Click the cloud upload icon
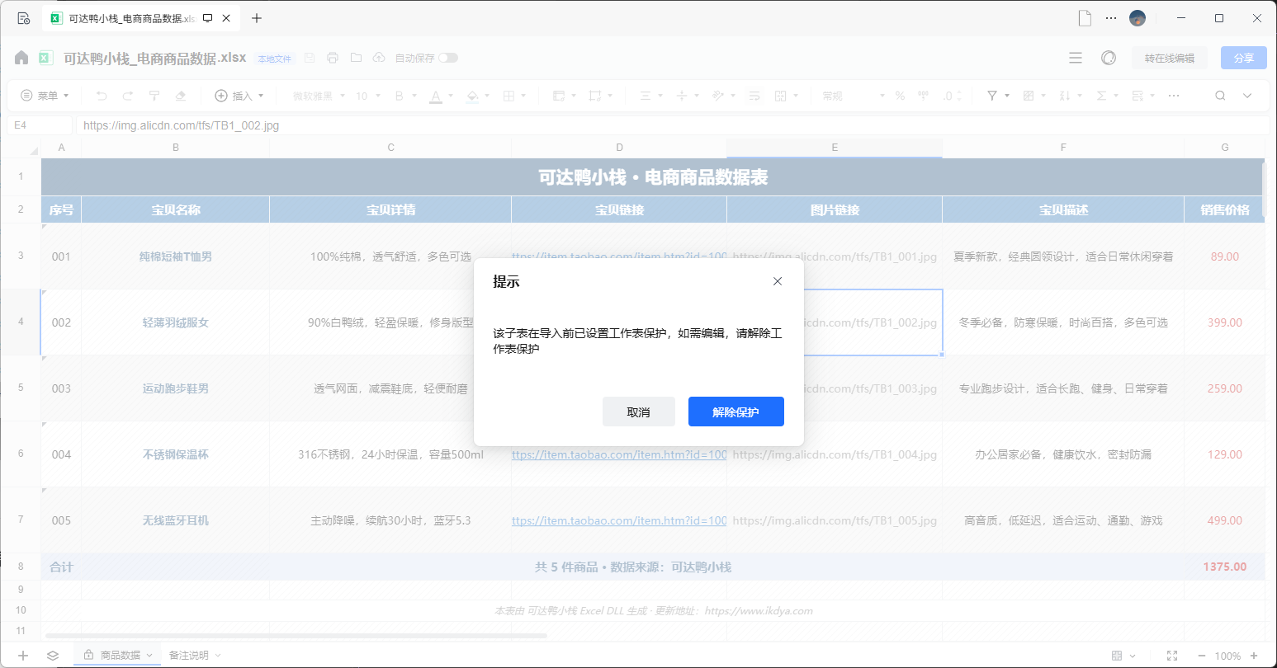Screen dimensions: 1277x668 coord(379,58)
